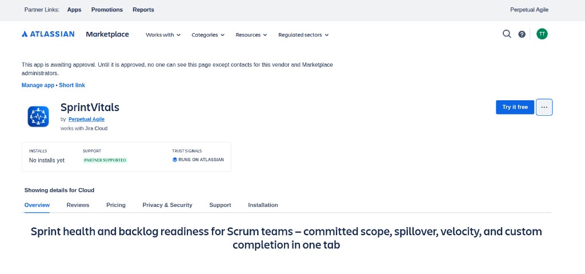Image resolution: width=585 pixels, height=274 pixels.
Task: Switch to the Reviews tab
Action: pos(78,205)
